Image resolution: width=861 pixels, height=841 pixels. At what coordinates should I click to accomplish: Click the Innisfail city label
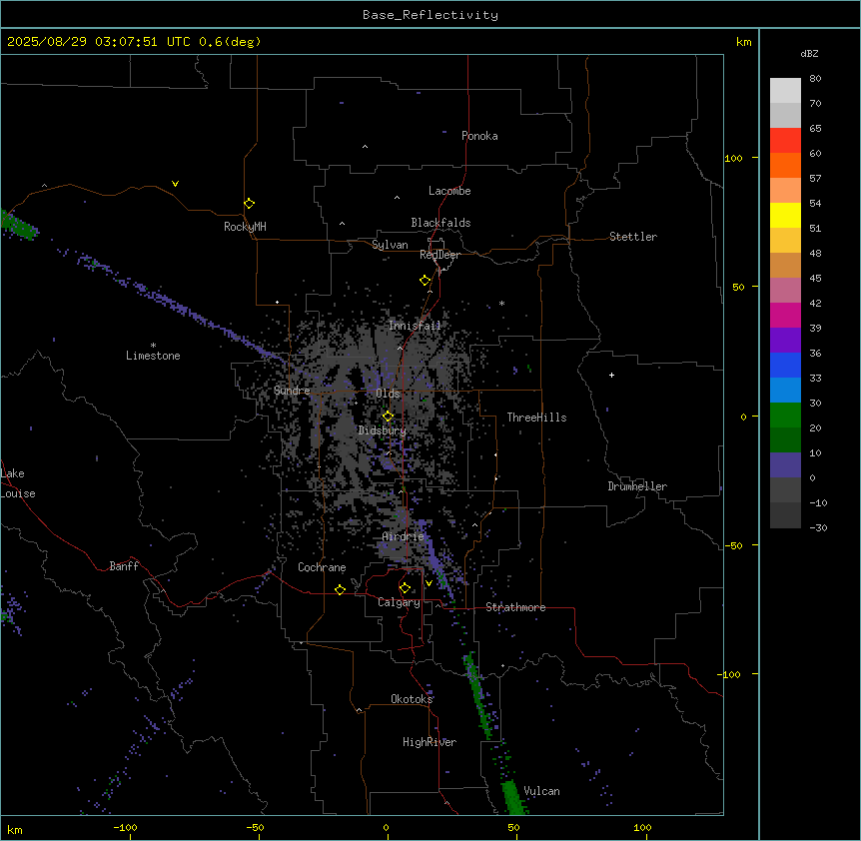point(415,326)
